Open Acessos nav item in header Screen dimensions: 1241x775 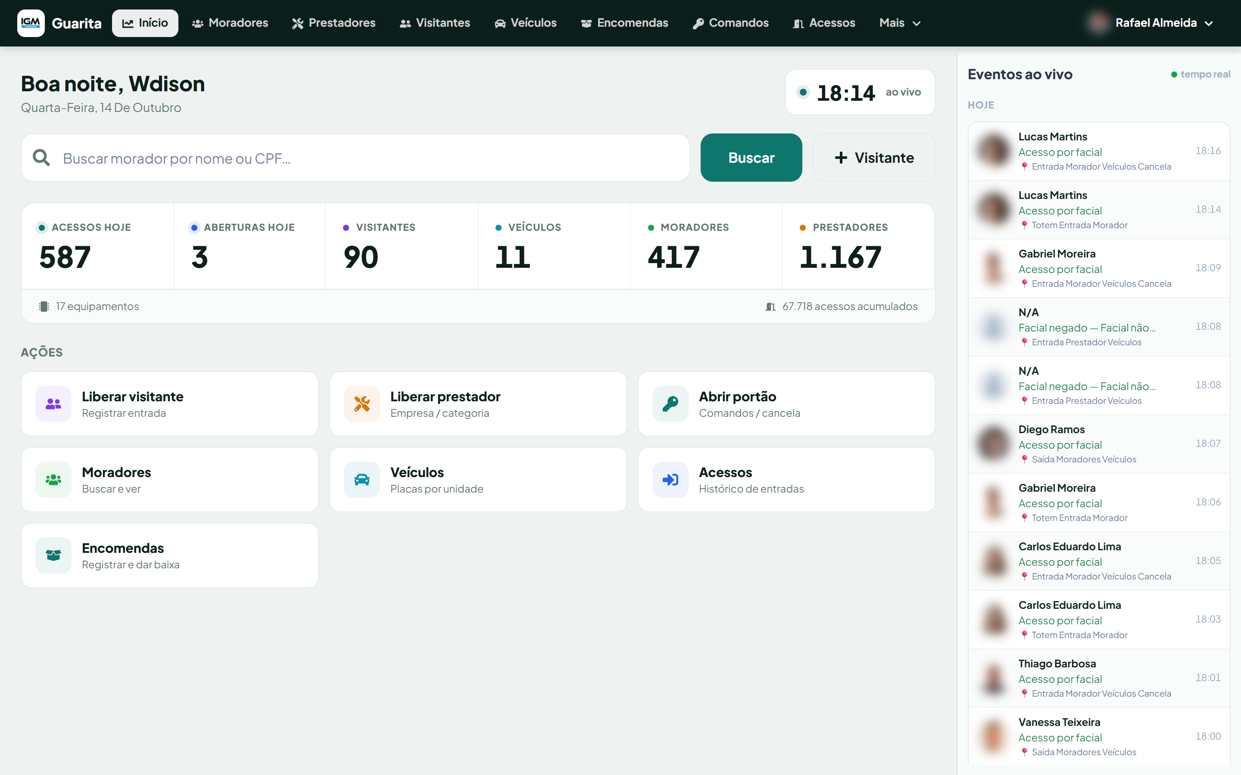click(x=824, y=23)
